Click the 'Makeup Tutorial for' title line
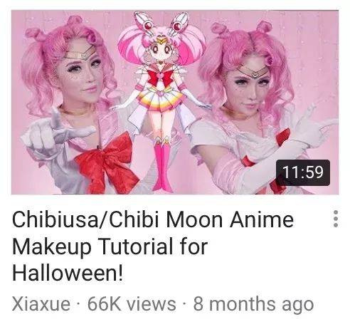This screenshot has width=350, height=332. click(x=110, y=247)
